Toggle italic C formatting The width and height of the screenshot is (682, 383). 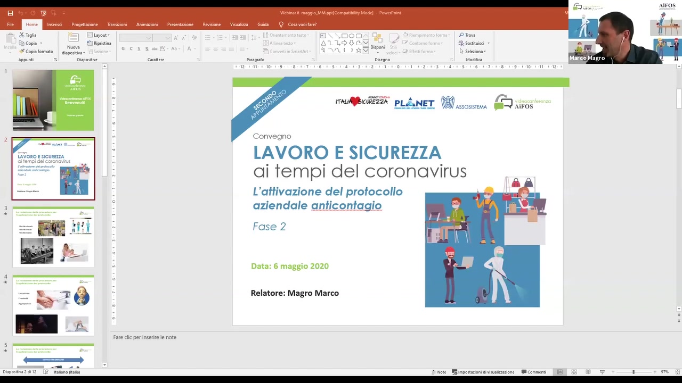coord(131,49)
